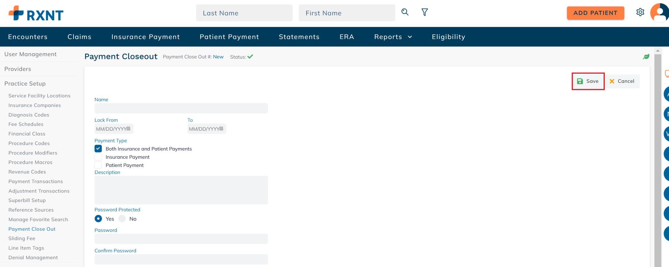
Task: Open the Encounters tab
Action: point(28,37)
